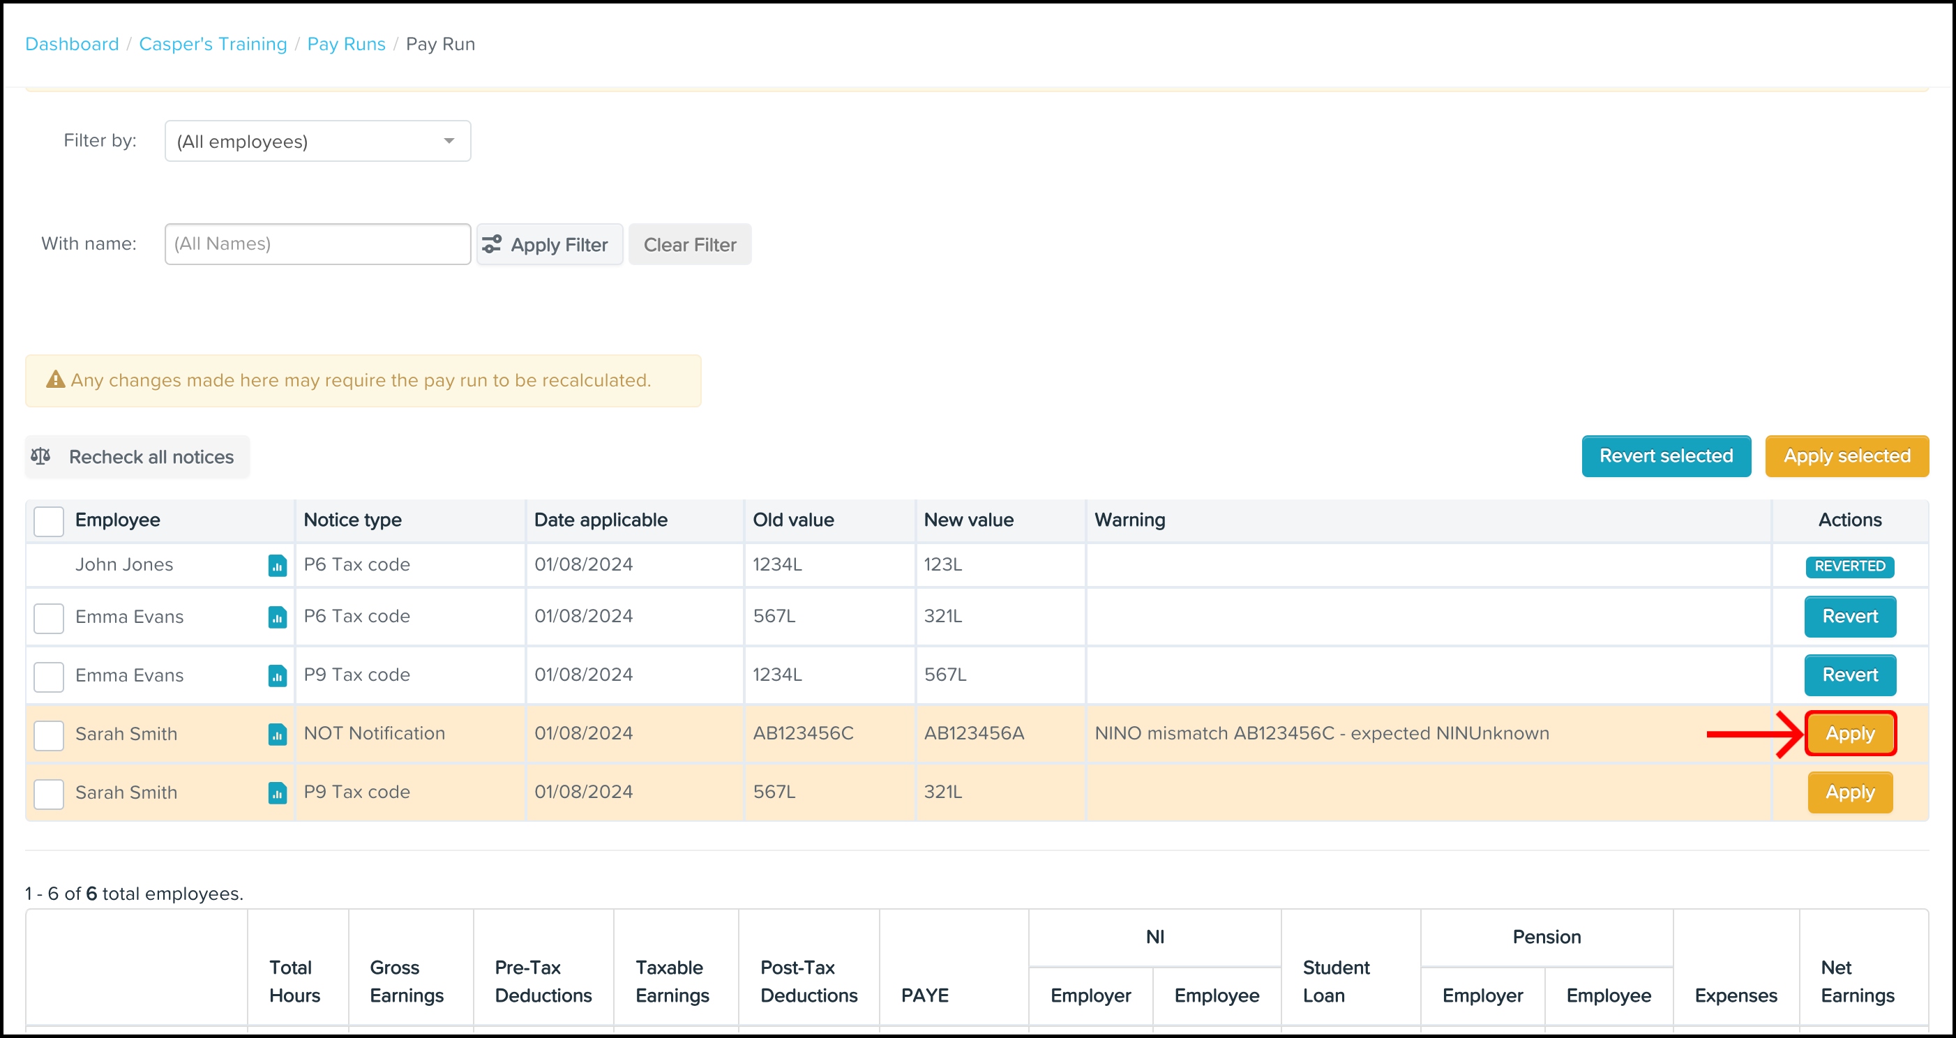Open the (All employees) filter dropdown
The height and width of the screenshot is (1038, 1956).
coord(317,141)
